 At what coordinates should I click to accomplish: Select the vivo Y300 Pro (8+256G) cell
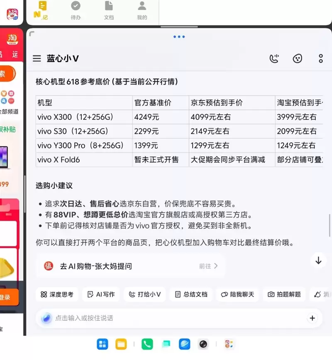pos(84,146)
